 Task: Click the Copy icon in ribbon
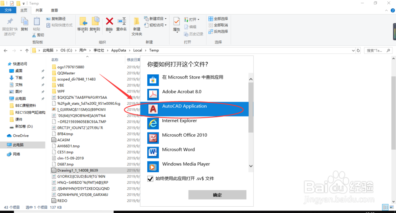tap(25, 22)
